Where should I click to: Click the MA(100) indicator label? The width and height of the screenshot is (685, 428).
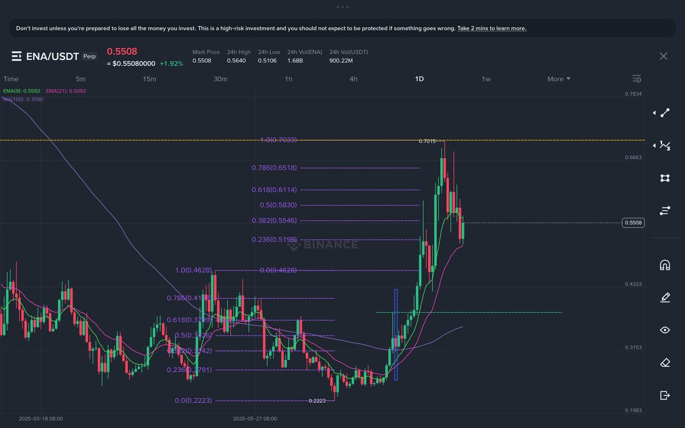(23, 99)
